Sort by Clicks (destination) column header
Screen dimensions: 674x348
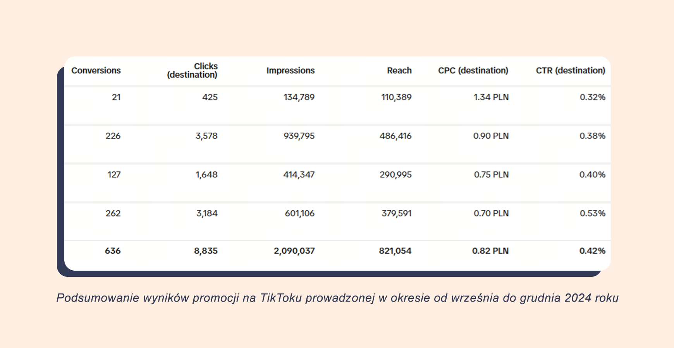pyautogui.click(x=193, y=71)
